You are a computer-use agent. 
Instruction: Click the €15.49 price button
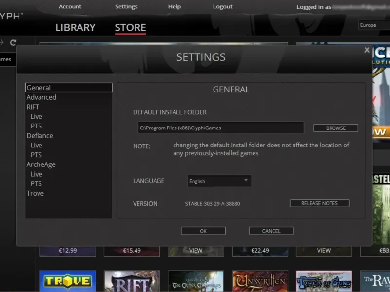point(132,251)
